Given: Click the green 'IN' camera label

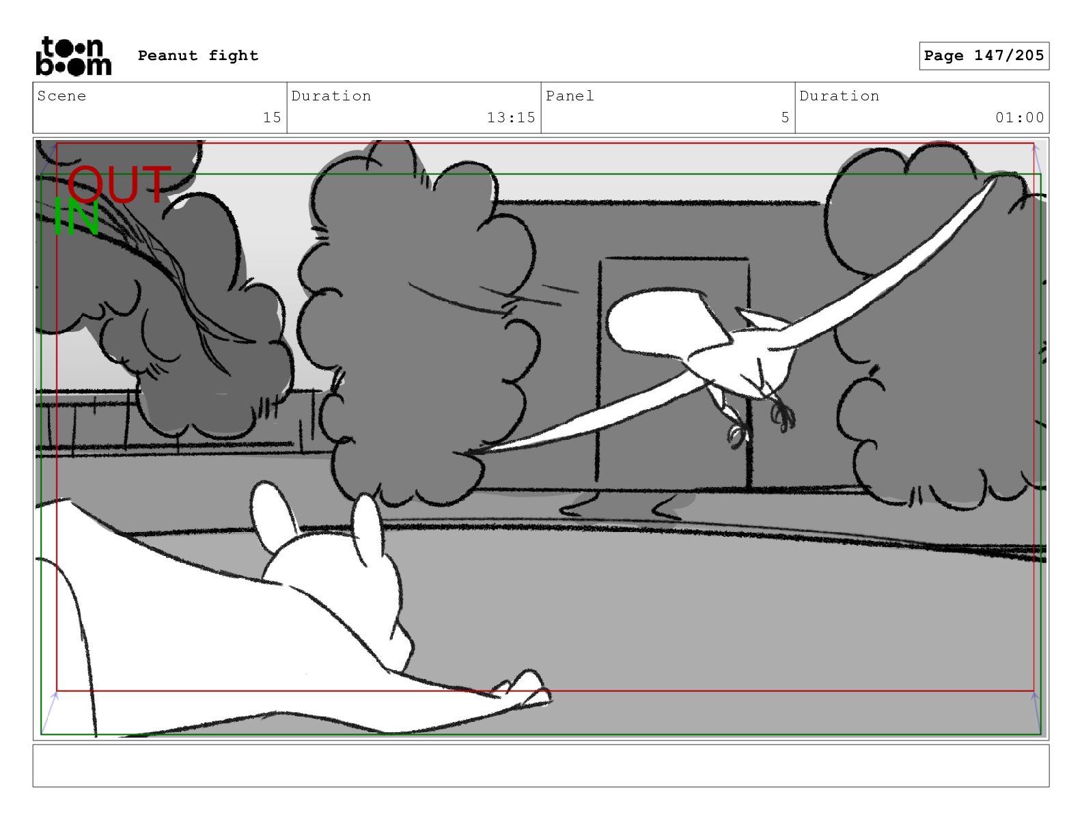Looking at the screenshot, I should tap(77, 217).
